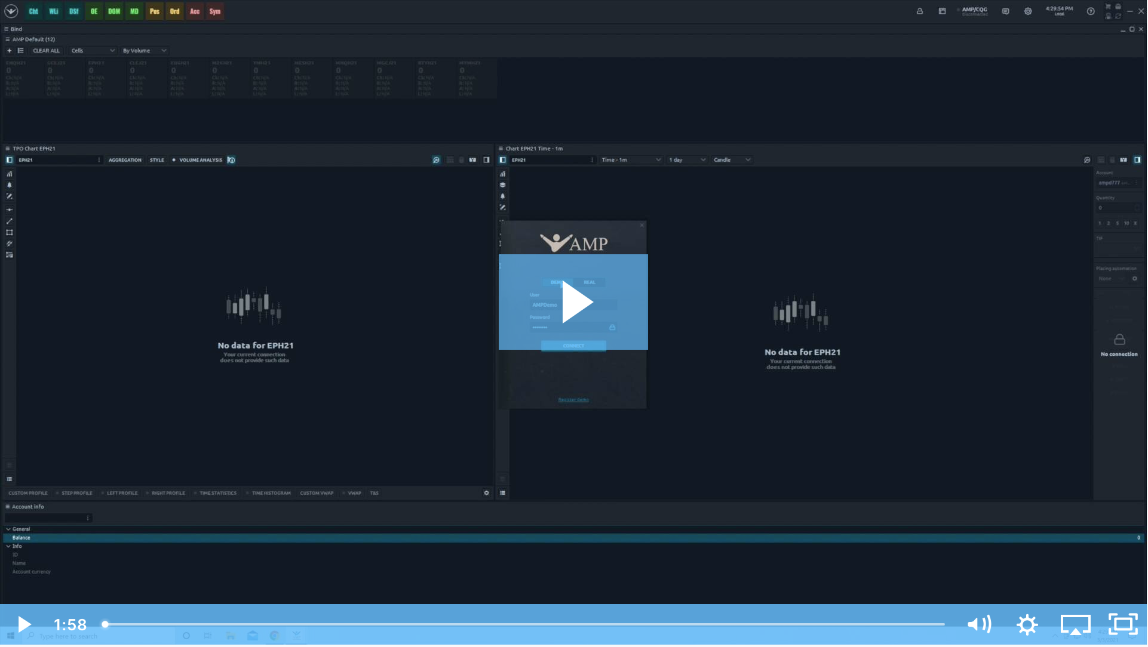Select the Acc accounts icon
Viewport: 1148px width, 647px height.
coord(195,11)
